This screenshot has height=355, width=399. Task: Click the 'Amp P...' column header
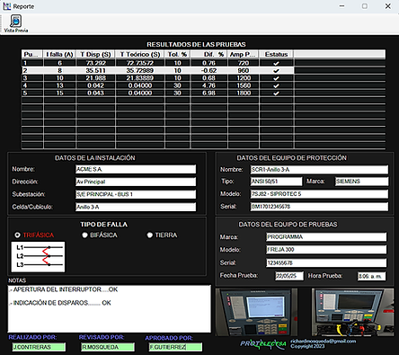tap(243, 54)
